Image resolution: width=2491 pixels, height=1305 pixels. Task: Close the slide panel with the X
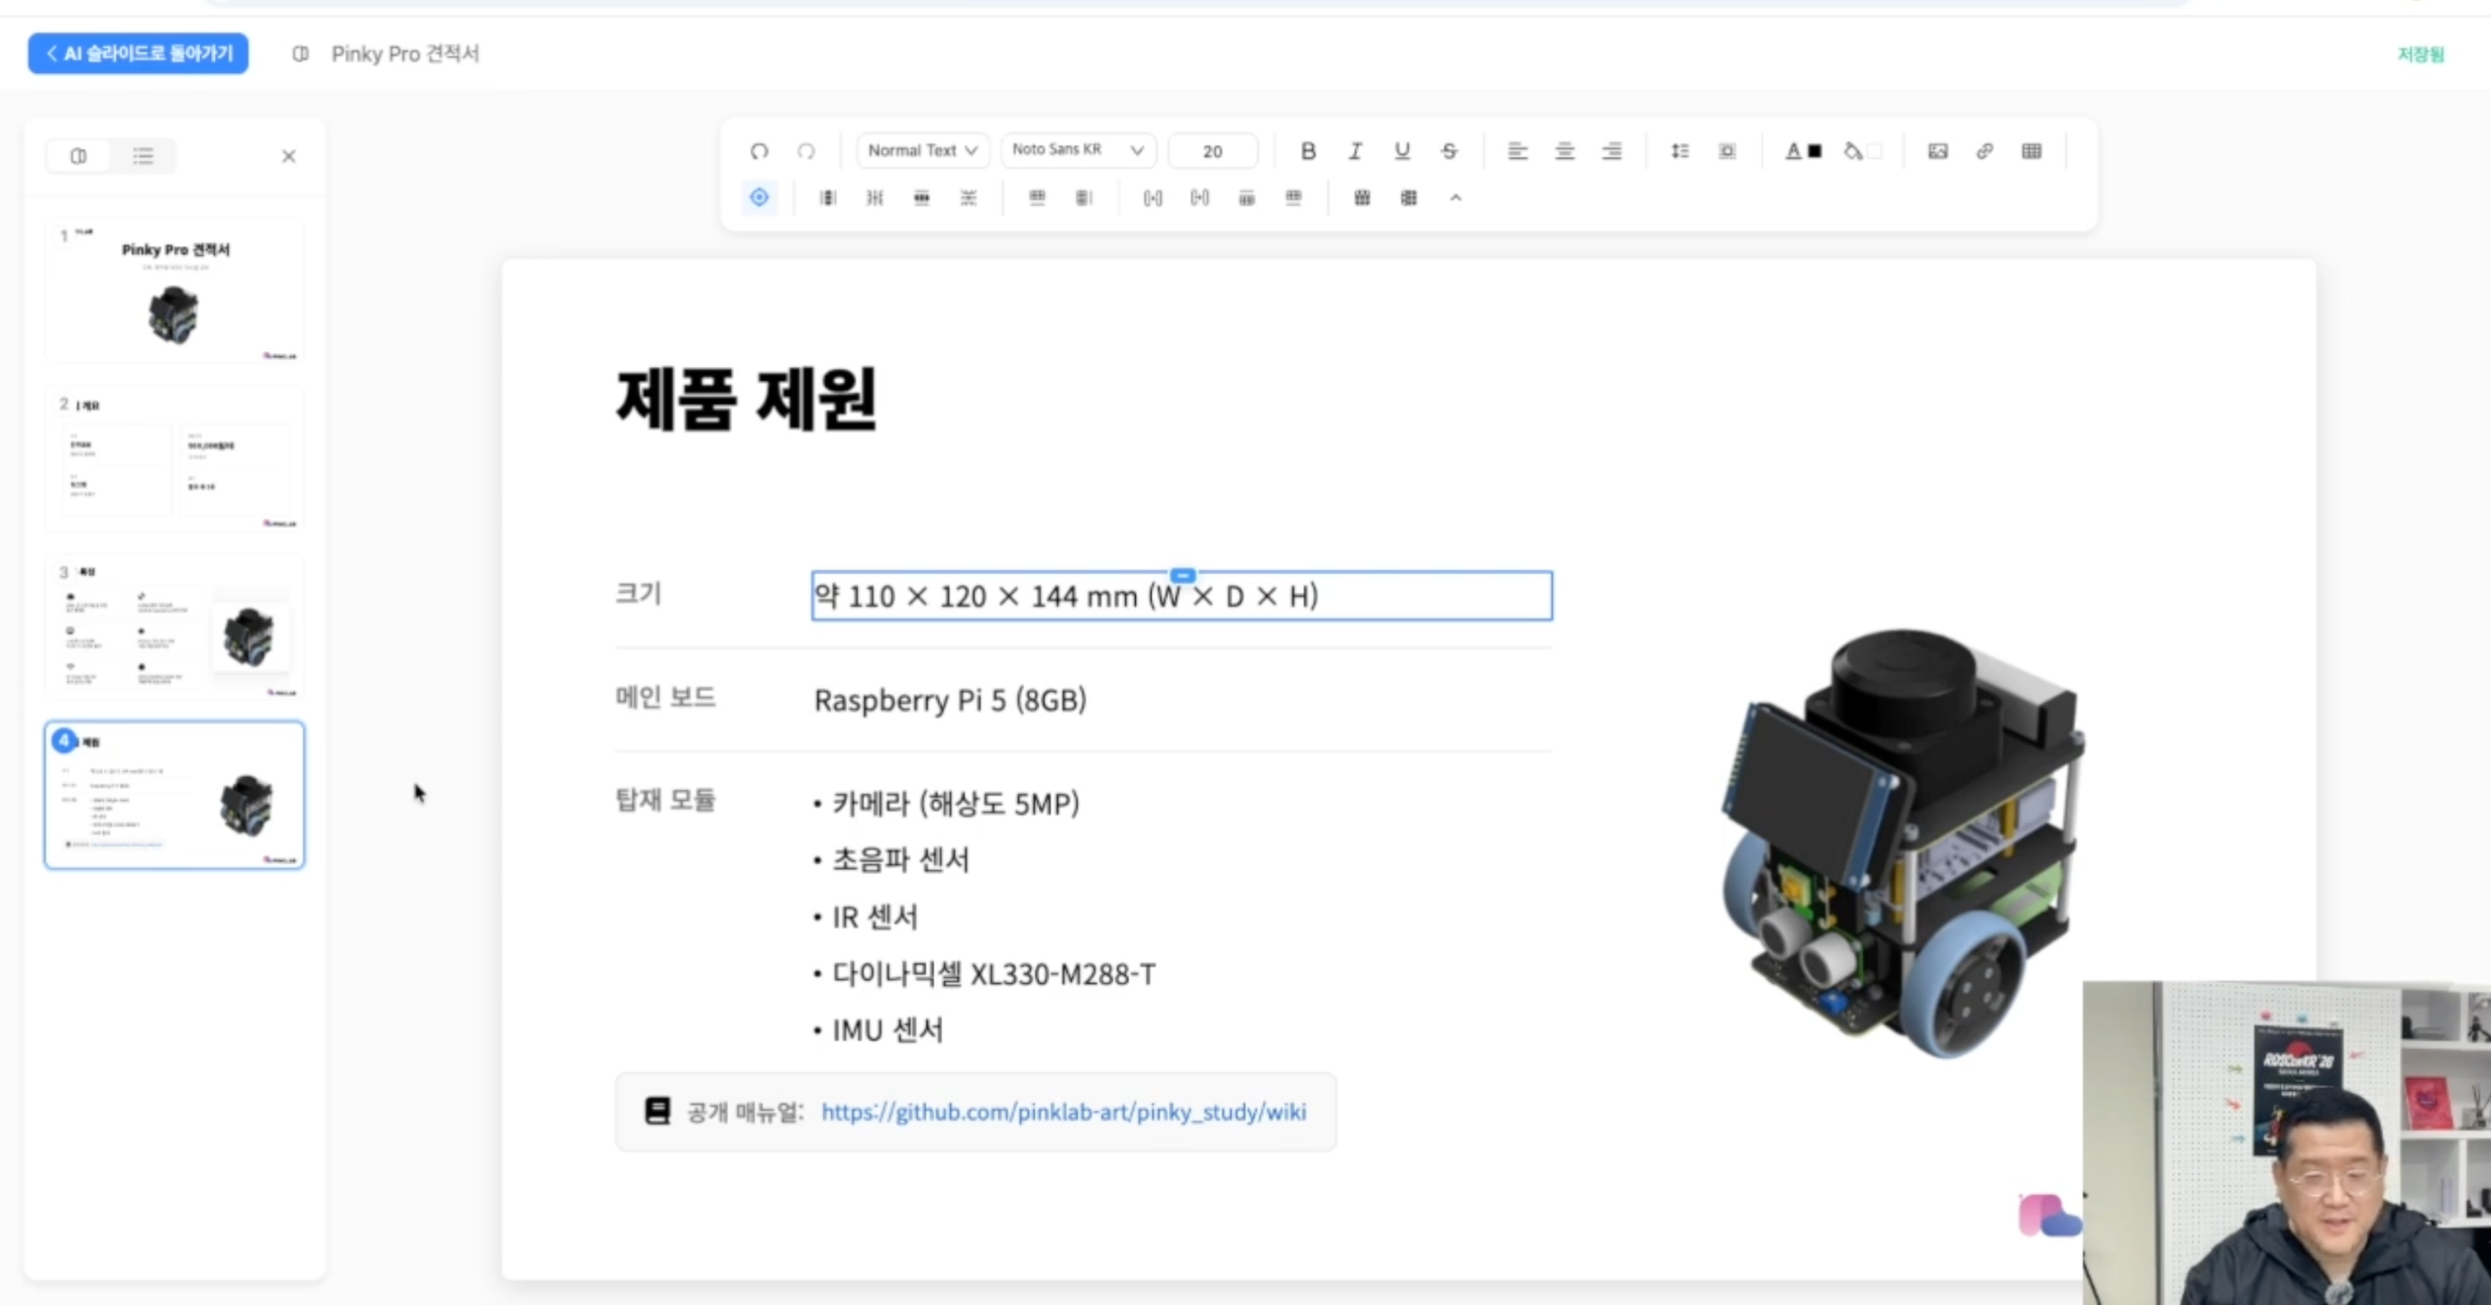[x=288, y=155]
